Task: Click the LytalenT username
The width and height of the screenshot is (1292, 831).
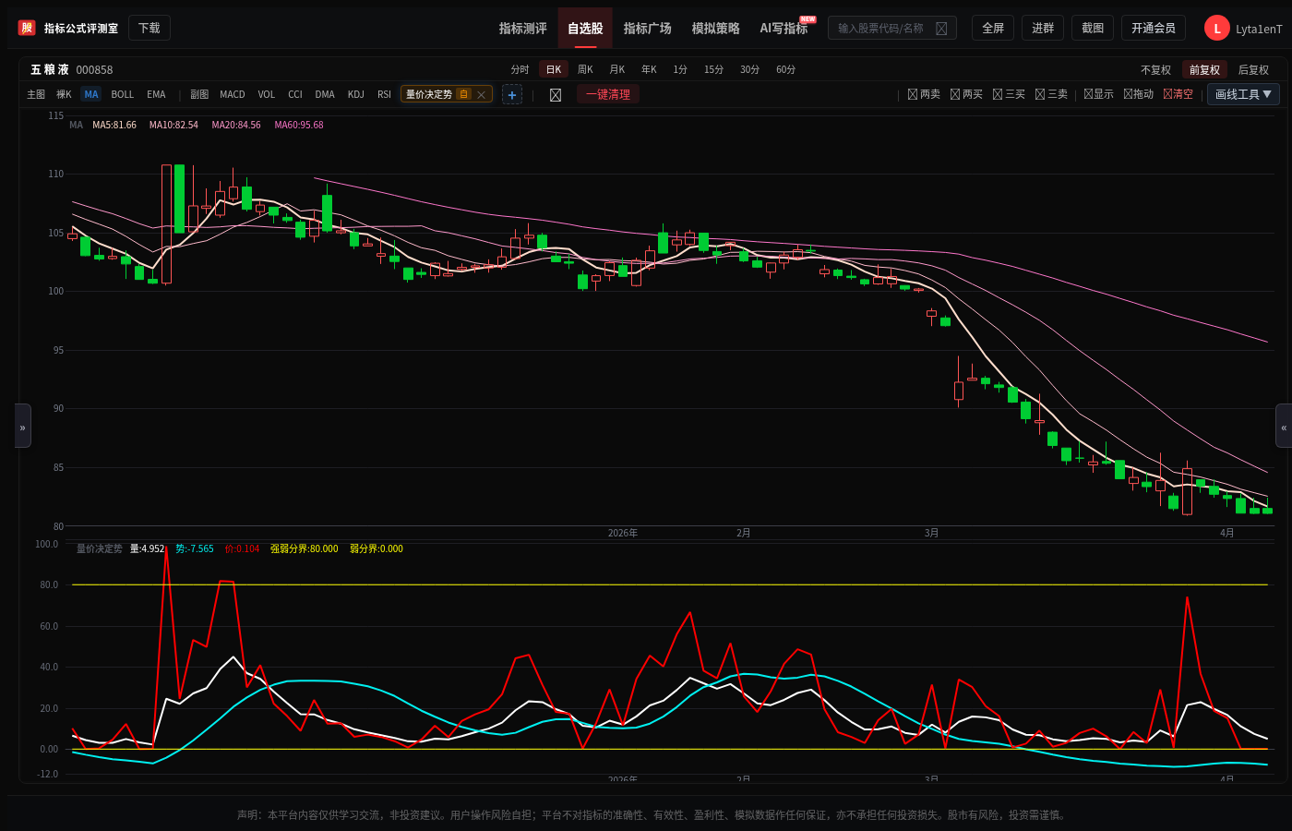Action: 1259,30
